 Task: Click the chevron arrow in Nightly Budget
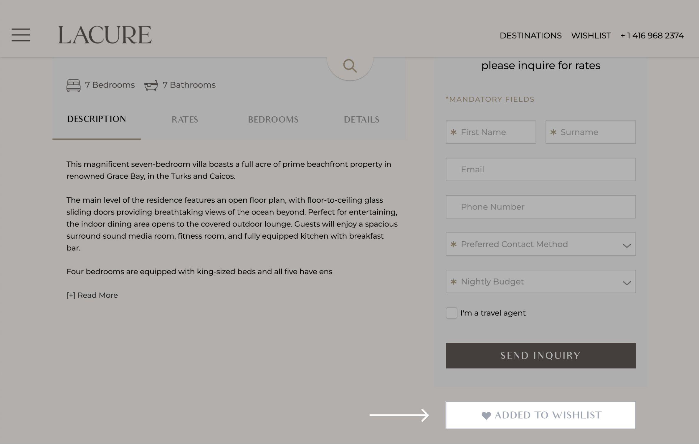click(x=627, y=283)
